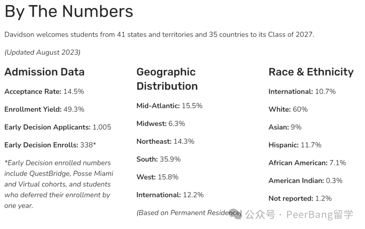Click the Enrollment Yield 49.3% entry
This screenshot has width=365, height=229.
tap(44, 109)
